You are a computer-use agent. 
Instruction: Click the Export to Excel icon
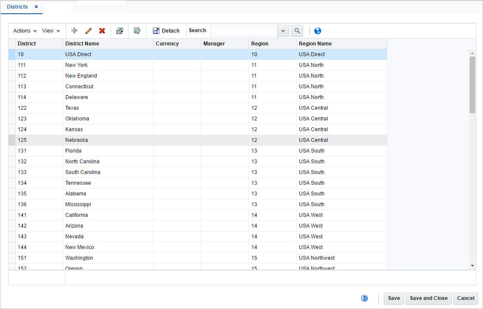[119, 30]
